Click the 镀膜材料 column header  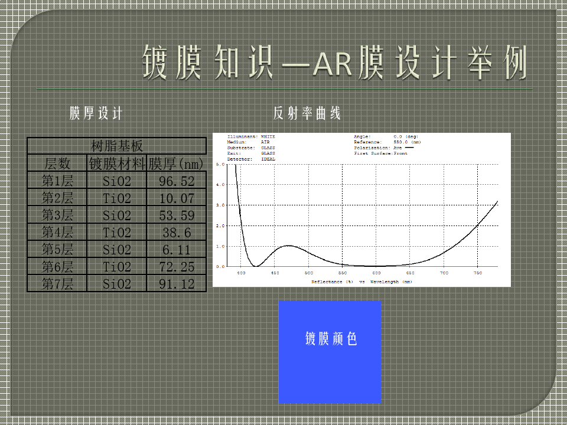click(117, 164)
